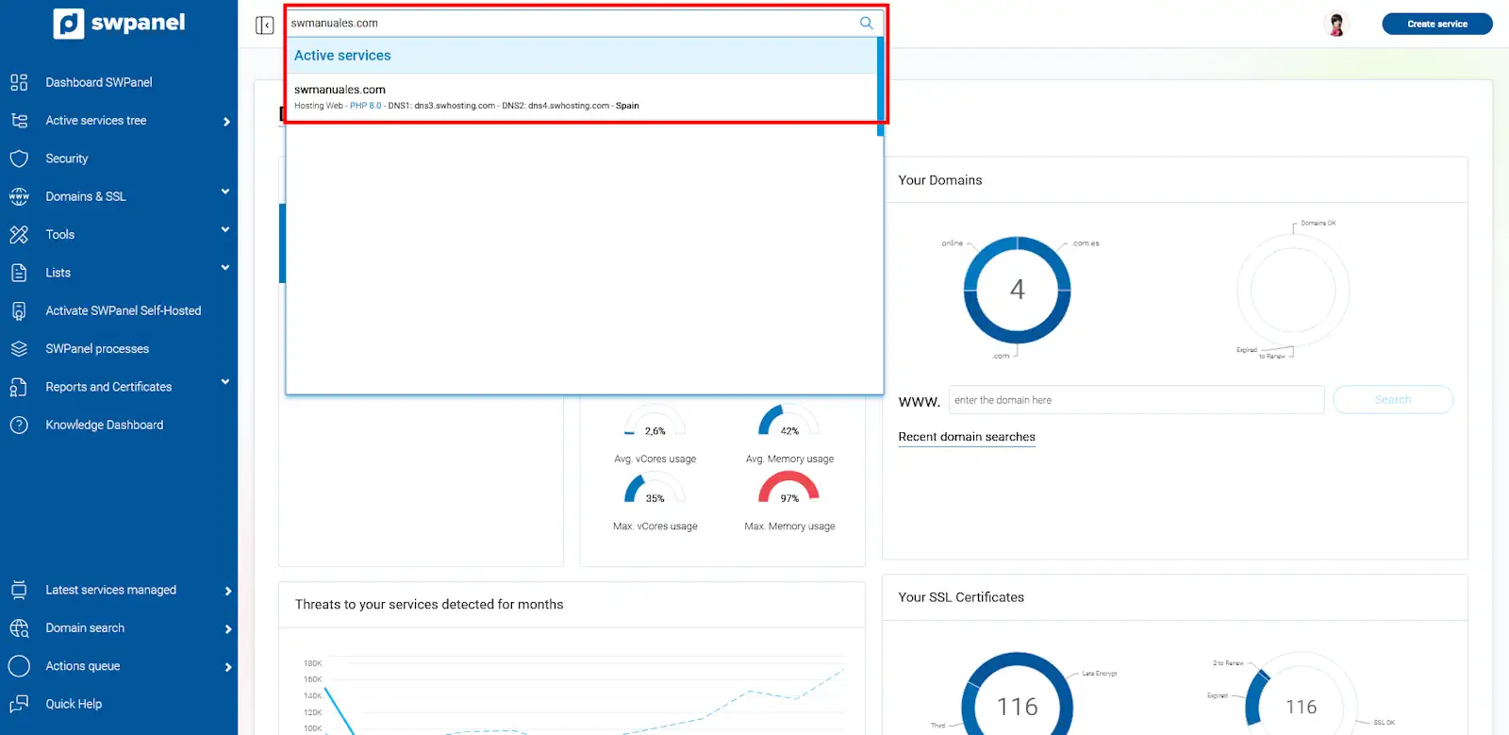Screen dimensions: 1509x735
Task: Click the Active services results header
Action: coord(581,56)
